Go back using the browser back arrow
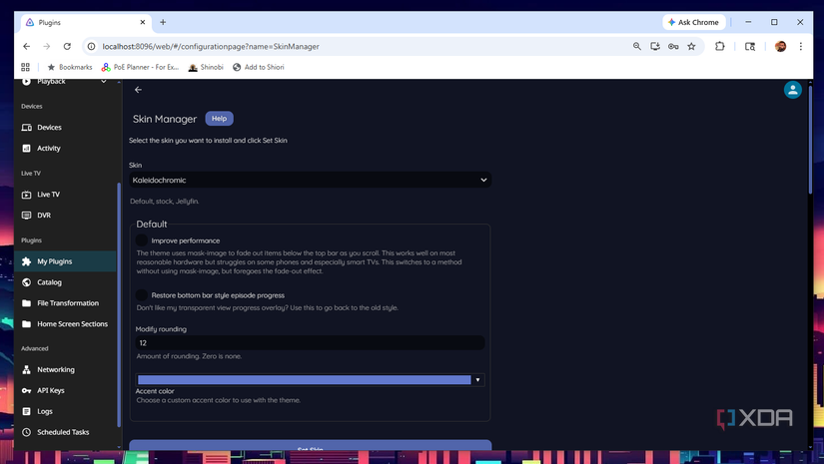This screenshot has height=464, width=824. 27,46
